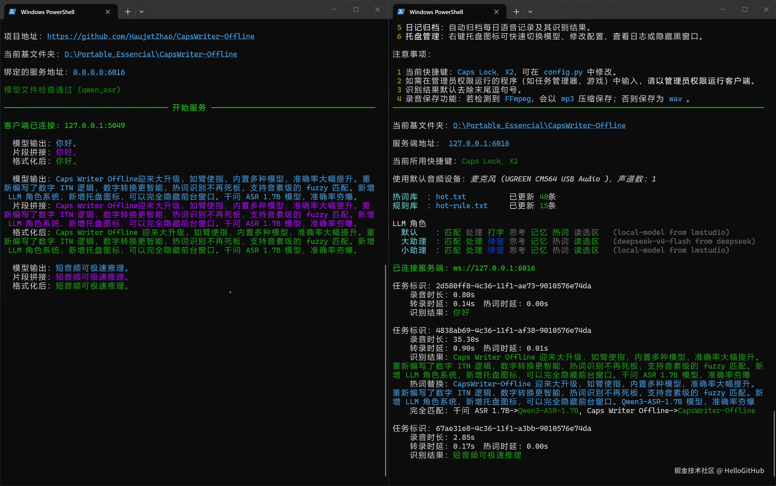Viewport: 776px width, 486px height.
Task: Click the 日记归档 feature line
Action: (494, 27)
